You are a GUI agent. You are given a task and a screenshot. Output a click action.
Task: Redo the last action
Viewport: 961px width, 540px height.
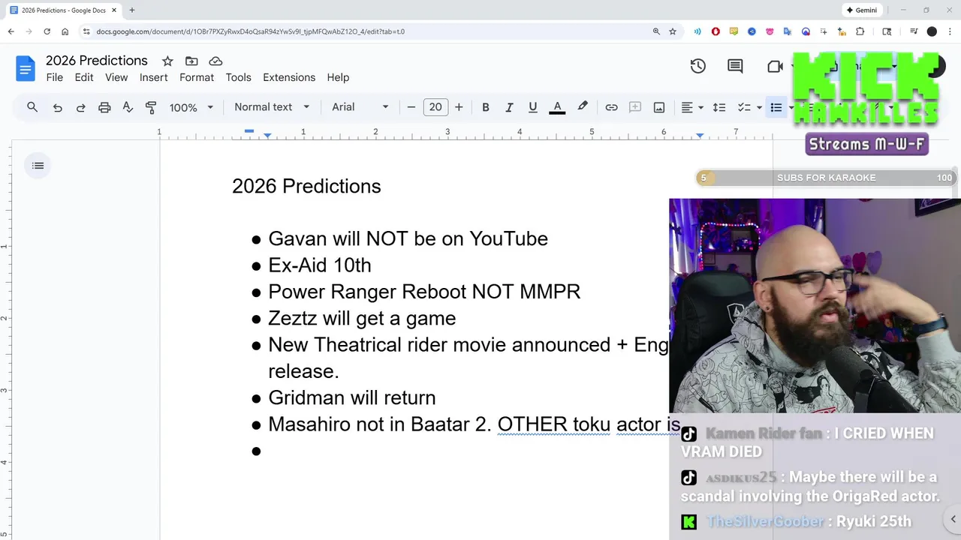click(x=80, y=107)
